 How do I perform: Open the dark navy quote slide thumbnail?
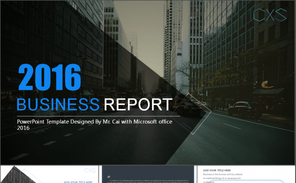148,174
